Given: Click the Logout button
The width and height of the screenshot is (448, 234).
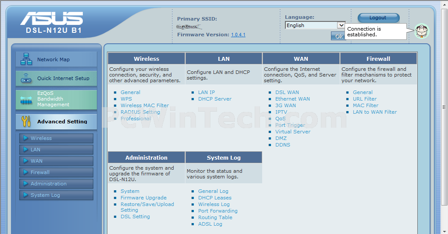Looking at the screenshot, I should pyautogui.click(x=379, y=17).
